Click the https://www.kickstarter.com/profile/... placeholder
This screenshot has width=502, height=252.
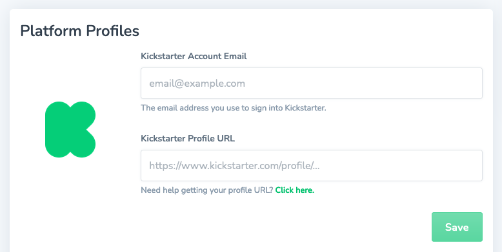[234, 166]
